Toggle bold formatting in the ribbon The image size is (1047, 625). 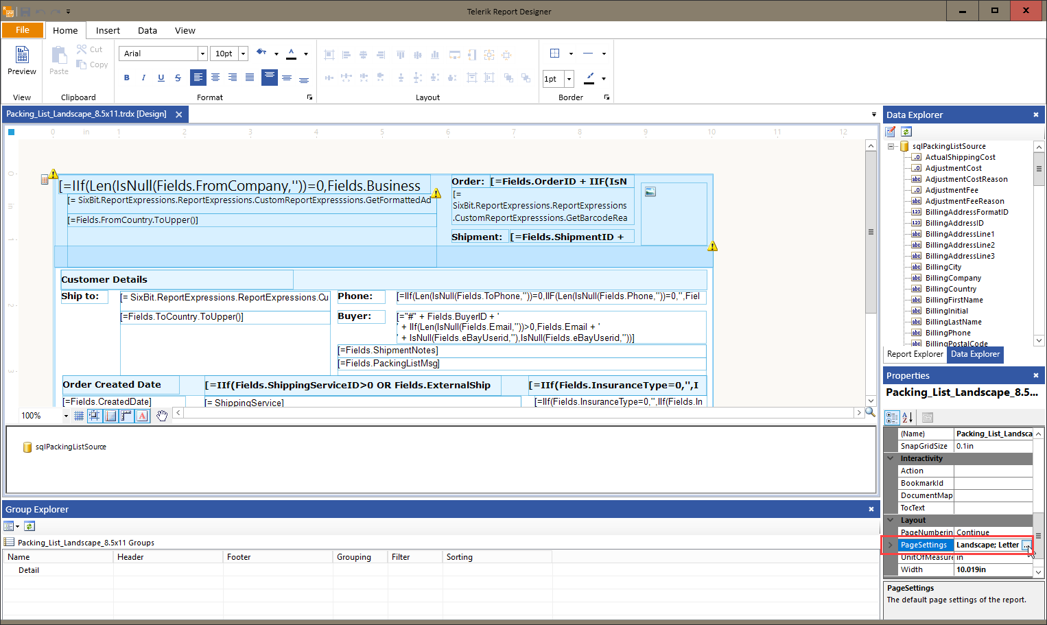(x=126, y=78)
